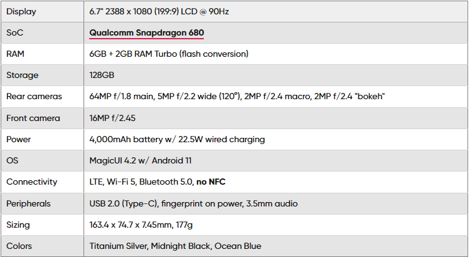Viewport: 470px width, 257px height.
Task: Click the SoC row label
Action: (x=15, y=32)
